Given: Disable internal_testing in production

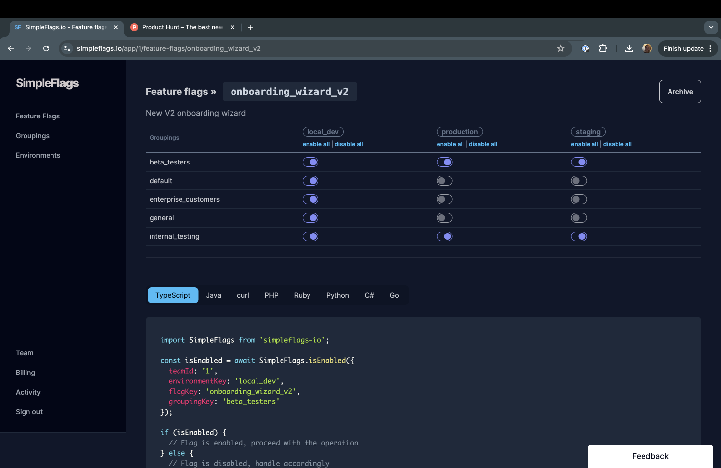Looking at the screenshot, I should click(444, 236).
